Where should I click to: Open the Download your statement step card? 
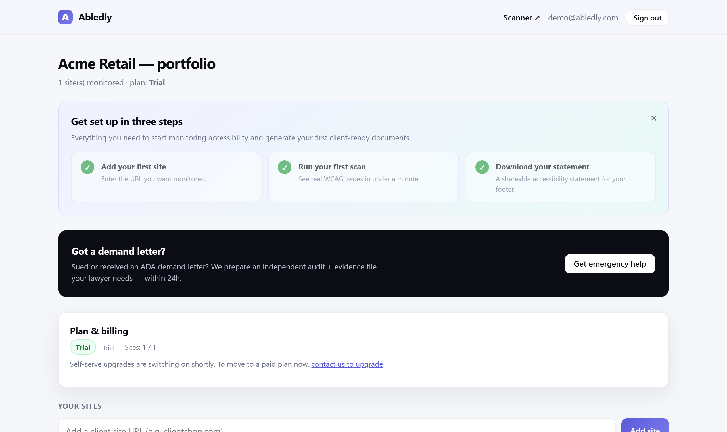[561, 177]
